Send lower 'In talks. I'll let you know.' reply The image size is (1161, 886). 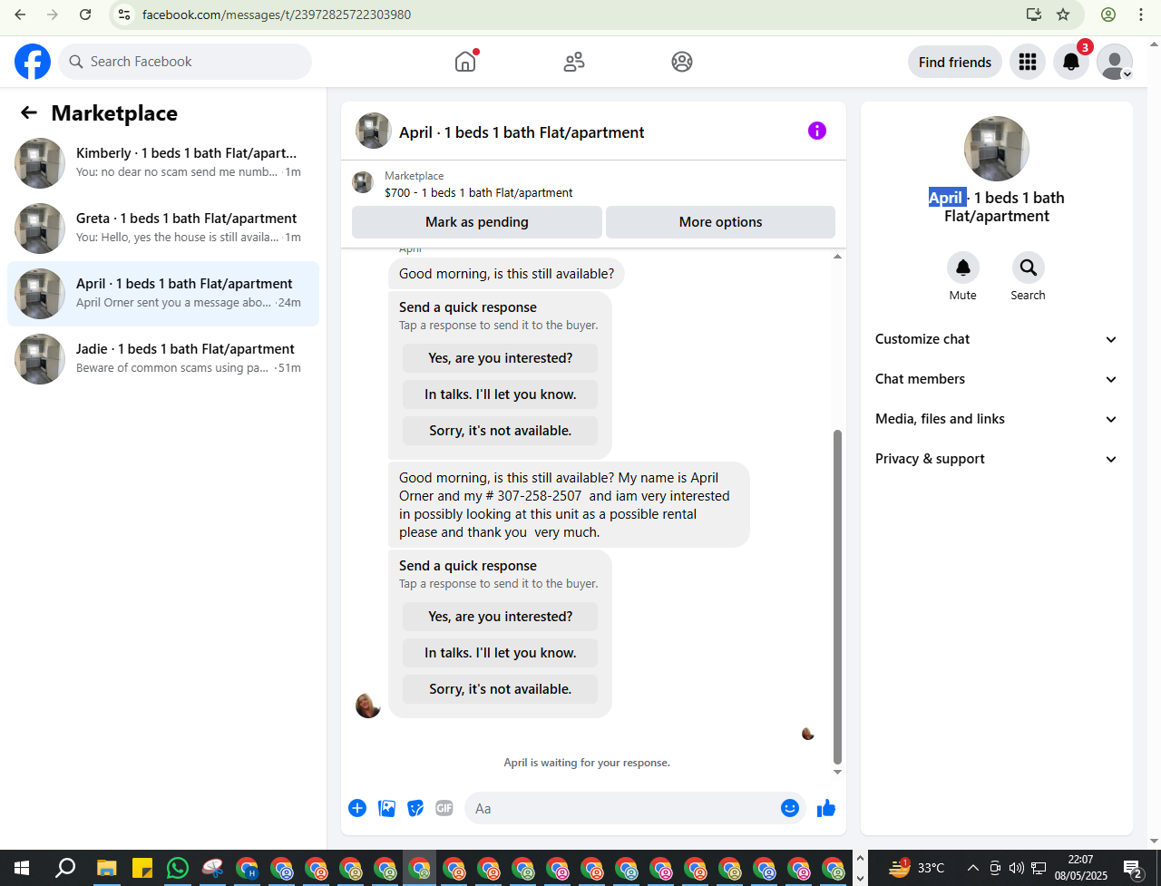[501, 653]
